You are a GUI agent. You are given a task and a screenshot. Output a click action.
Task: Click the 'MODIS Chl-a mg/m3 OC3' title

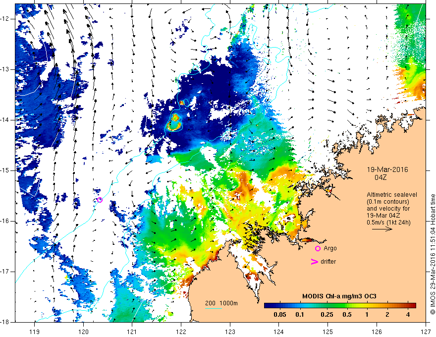[339, 296]
